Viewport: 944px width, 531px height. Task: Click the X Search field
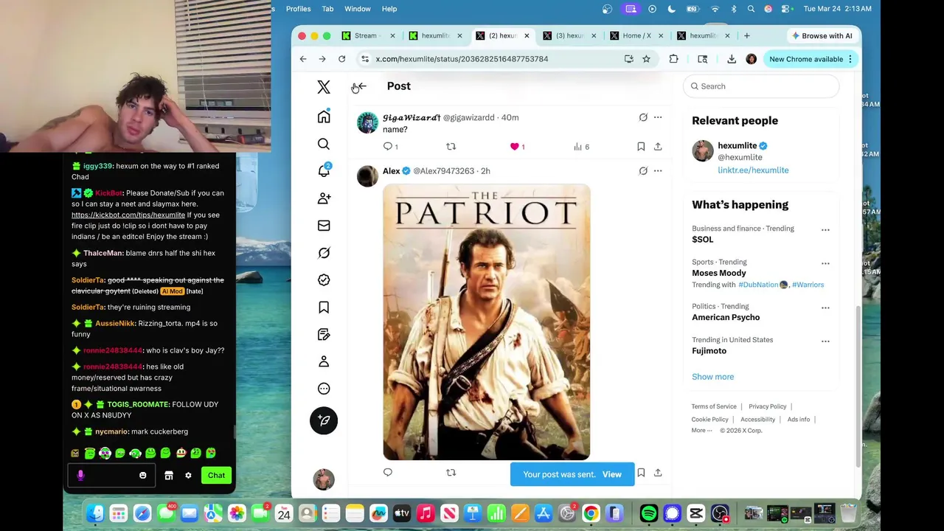point(761,86)
